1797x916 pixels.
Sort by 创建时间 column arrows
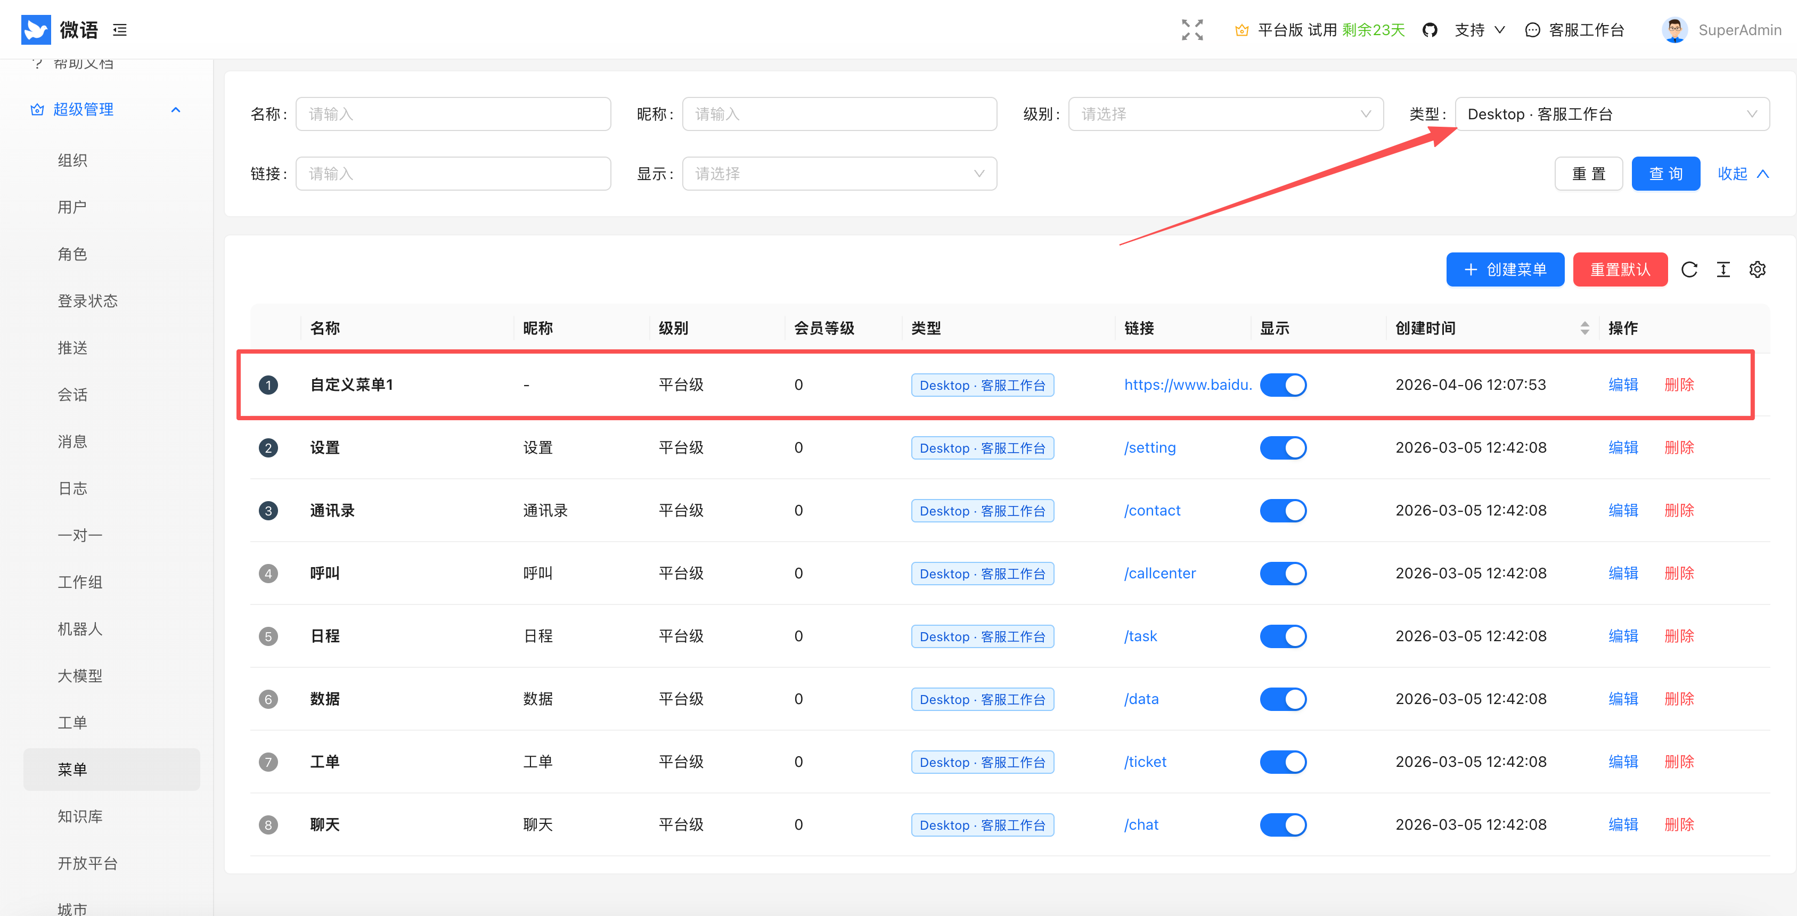click(x=1585, y=329)
